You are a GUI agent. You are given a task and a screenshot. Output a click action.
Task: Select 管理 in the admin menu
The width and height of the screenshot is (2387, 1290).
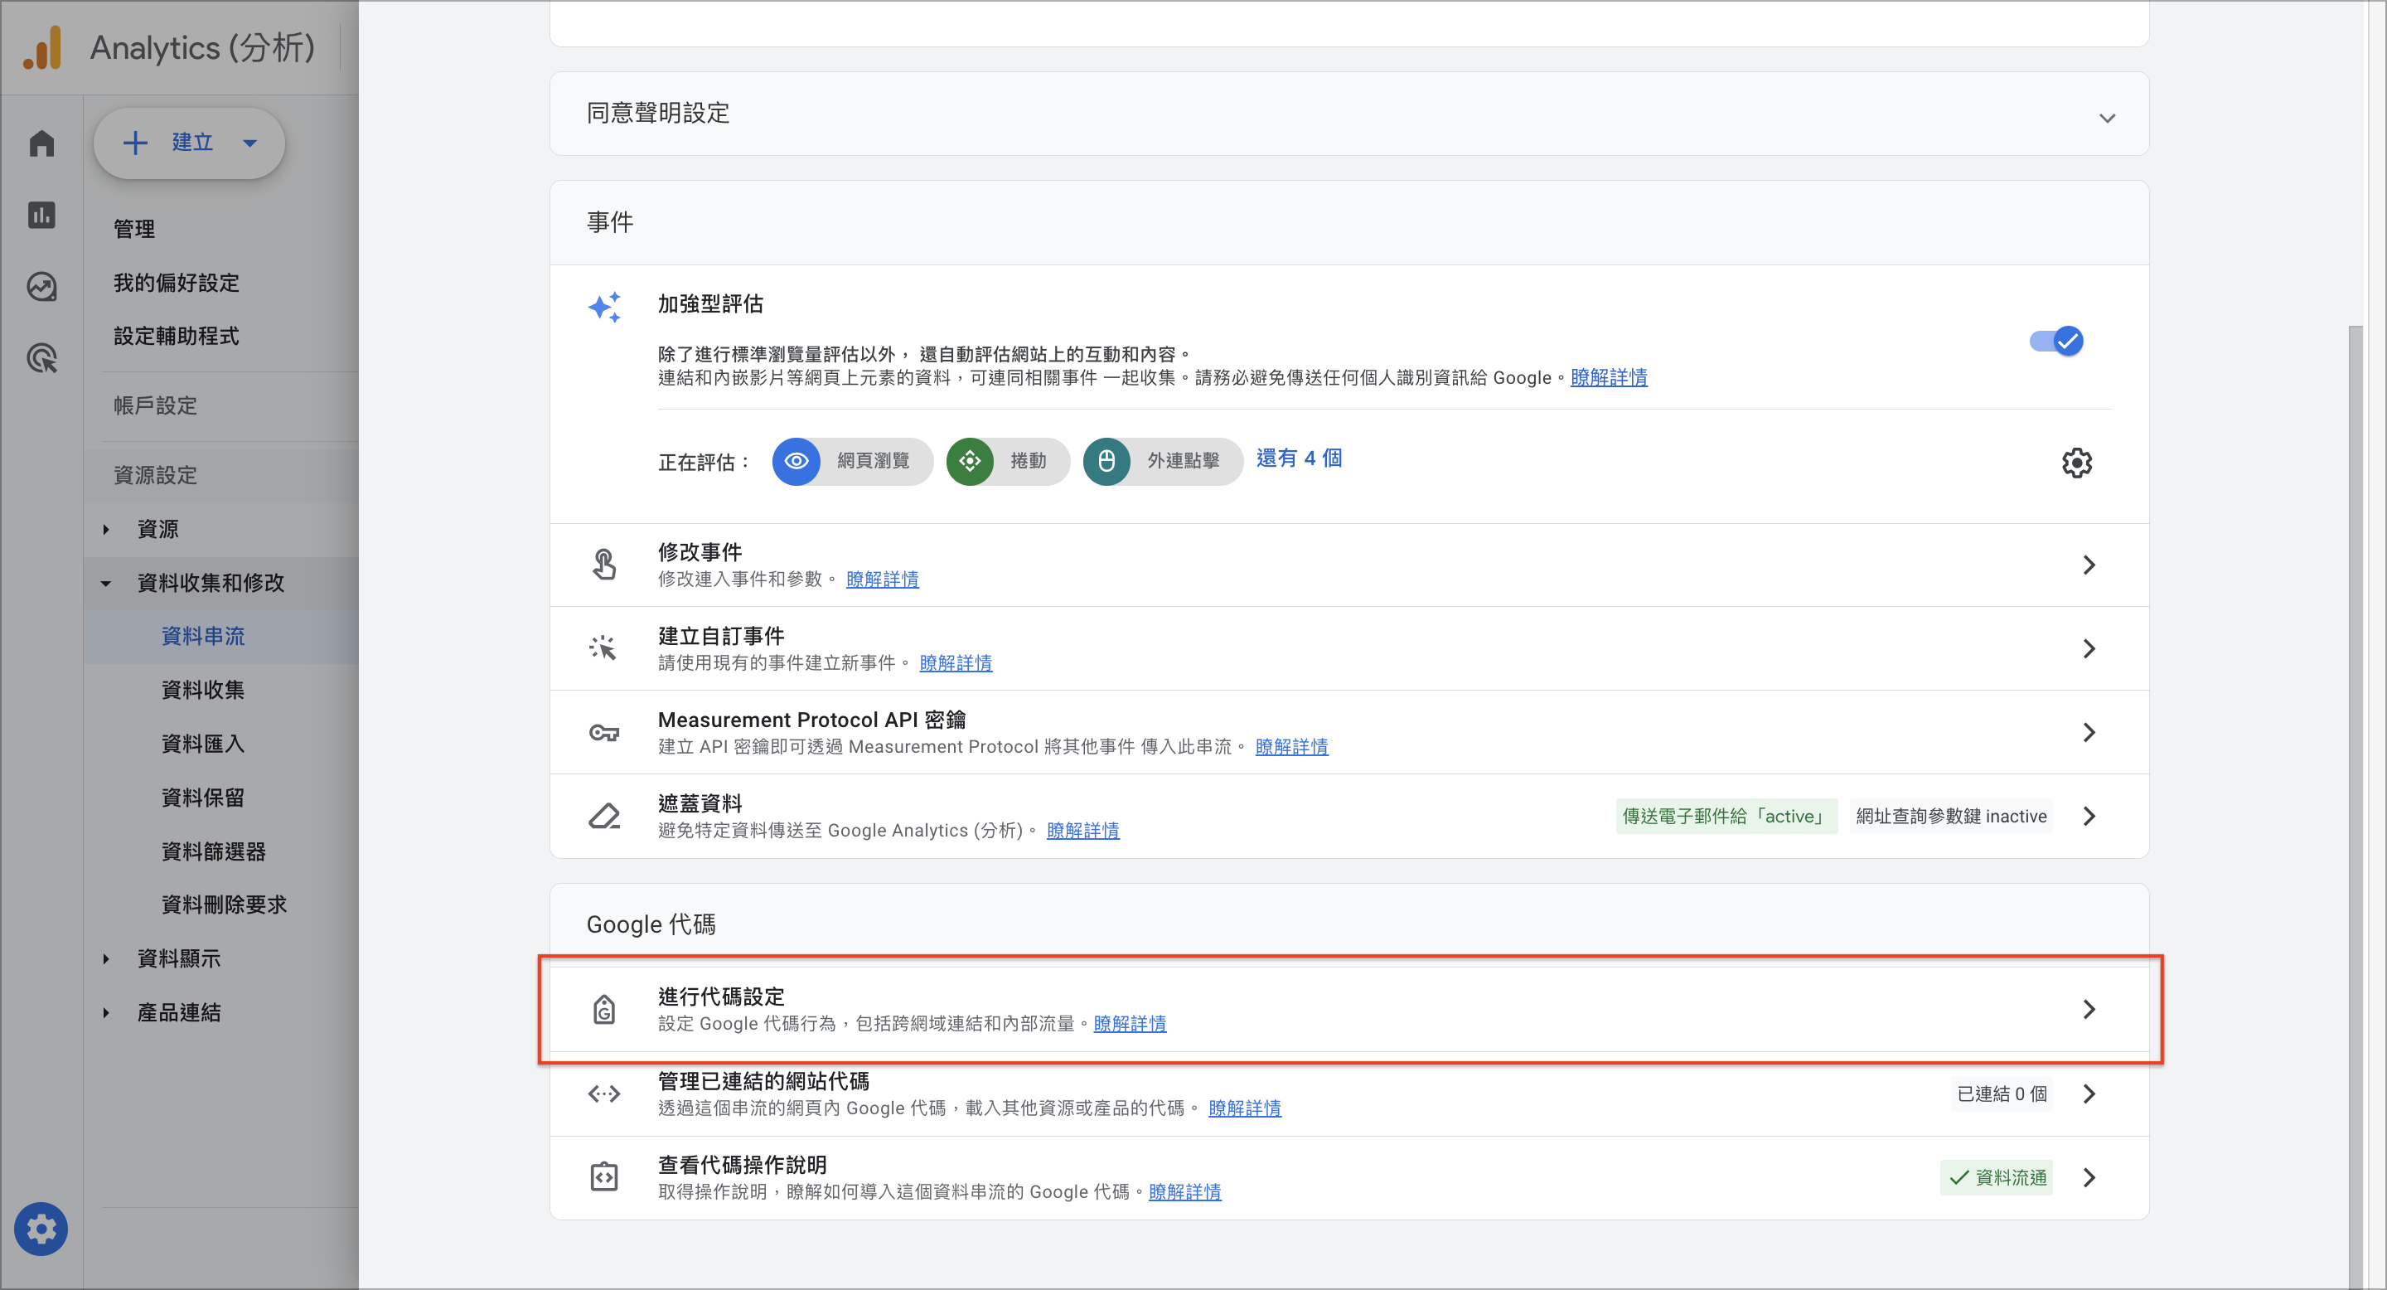[134, 229]
